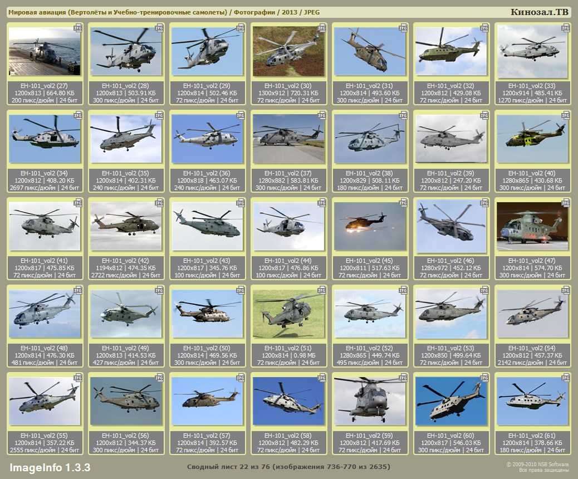Click the EH-101_vol2 (43) caption text

click(207, 261)
